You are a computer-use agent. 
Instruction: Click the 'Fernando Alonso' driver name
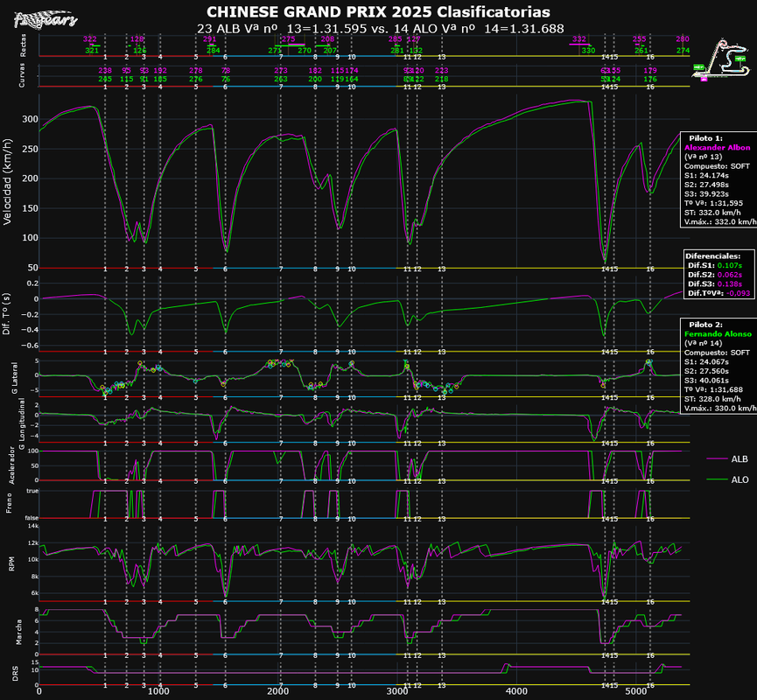coord(718,334)
